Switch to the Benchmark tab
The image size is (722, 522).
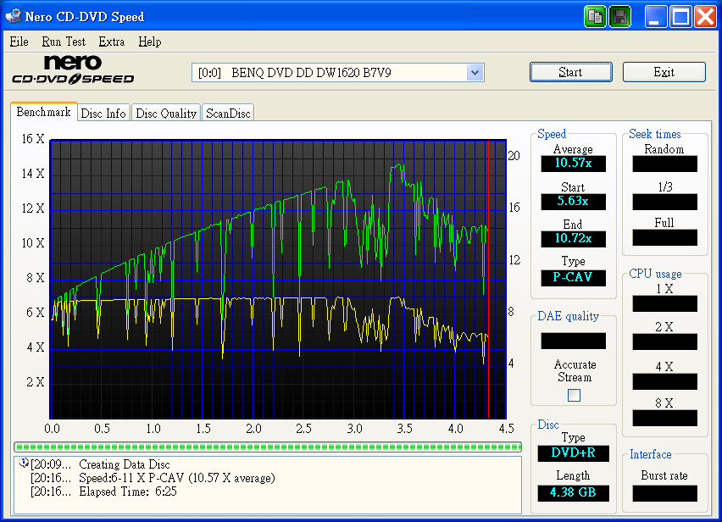point(44,112)
